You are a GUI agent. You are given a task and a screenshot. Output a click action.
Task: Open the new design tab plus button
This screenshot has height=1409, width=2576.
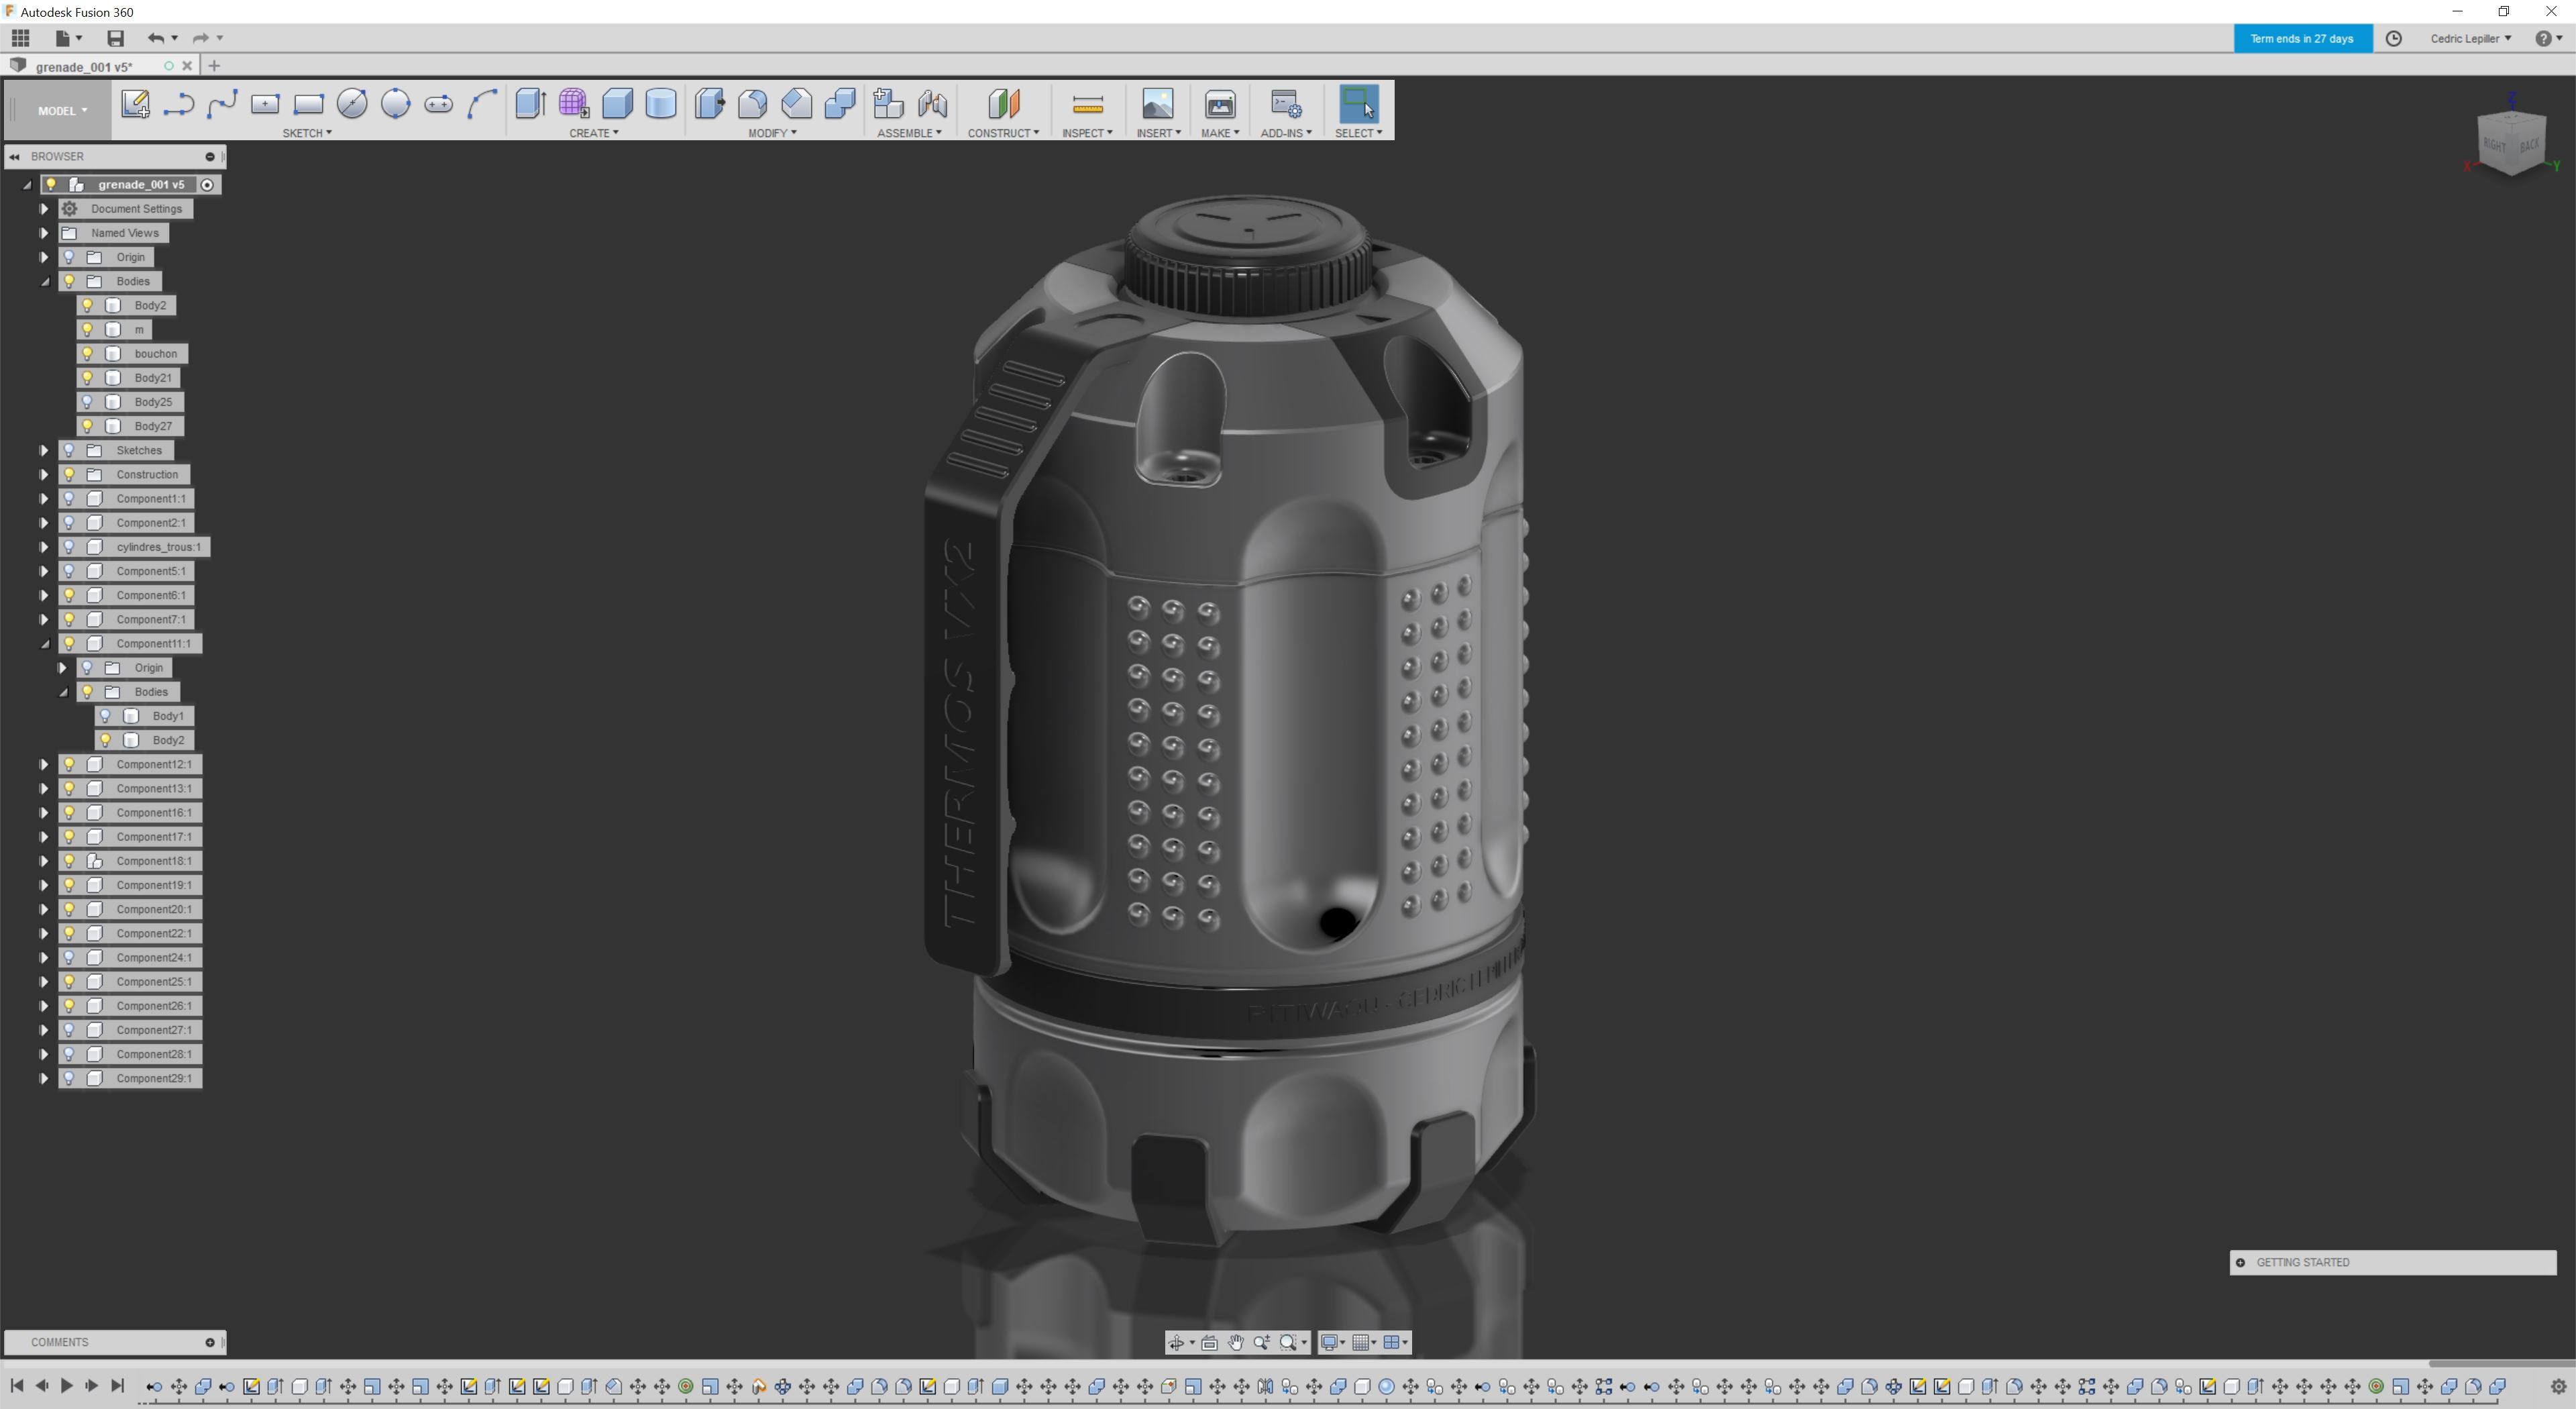coord(213,66)
